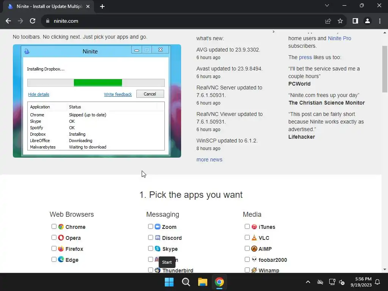Screen dimensions: 388x291
Task: Click the Winamp app icon
Action: coord(254,270)
